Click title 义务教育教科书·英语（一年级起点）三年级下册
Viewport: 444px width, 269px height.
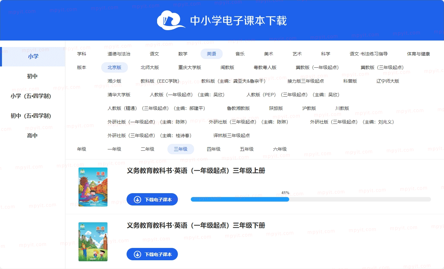click(x=196, y=226)
